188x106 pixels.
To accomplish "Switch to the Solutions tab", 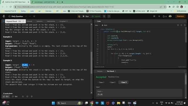I will (39, 21).
